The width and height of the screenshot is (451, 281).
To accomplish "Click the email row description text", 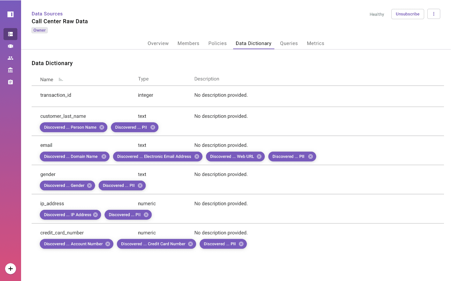I will pos(221,145).
